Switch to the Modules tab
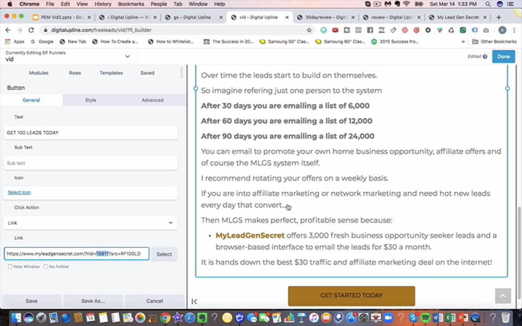This screenshot has height=326, width=522. click(39, 73)
